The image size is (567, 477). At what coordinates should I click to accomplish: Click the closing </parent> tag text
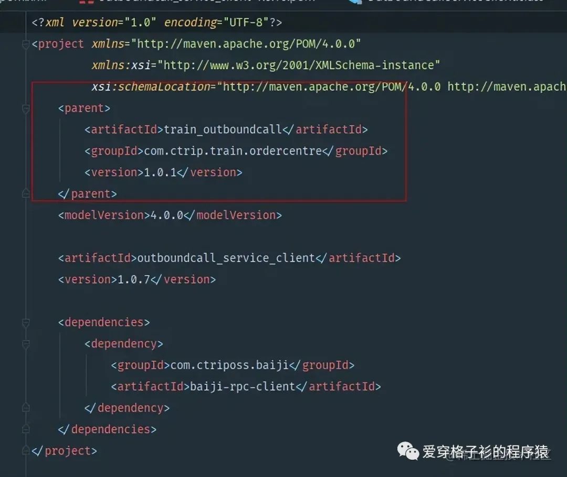(x=88, y=194)
